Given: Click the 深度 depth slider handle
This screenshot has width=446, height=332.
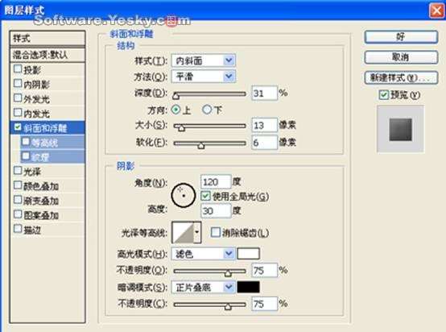Looking at the screenshot, I should (176, 96).
